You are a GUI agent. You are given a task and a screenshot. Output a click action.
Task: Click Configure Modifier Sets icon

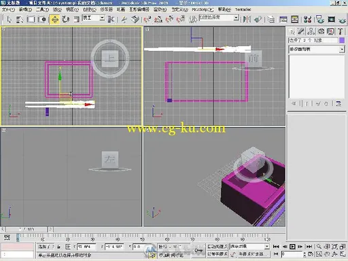(338, 103)
